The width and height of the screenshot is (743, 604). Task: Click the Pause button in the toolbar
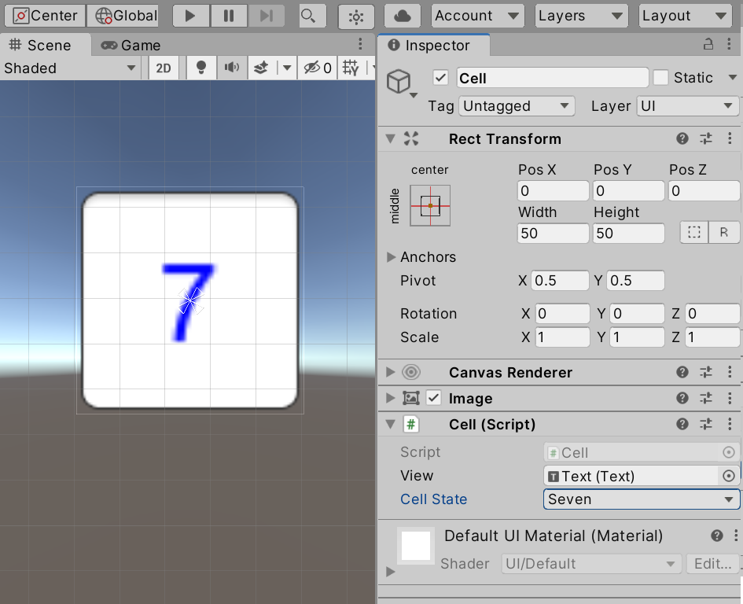point(228,16)
